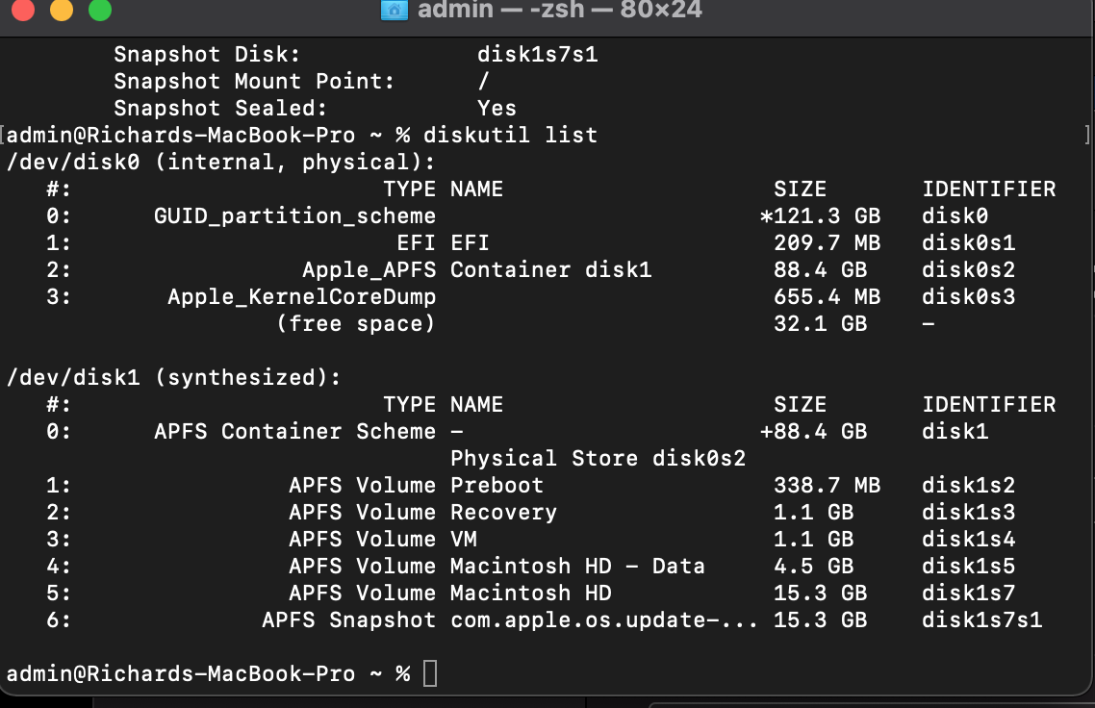Click the "Snapshot Sealed:" label
1095x708 pixels.
(x=220, y=109)
